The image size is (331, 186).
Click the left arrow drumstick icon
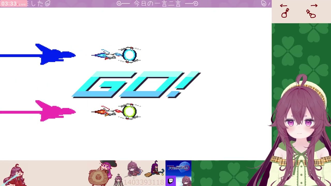285,11
